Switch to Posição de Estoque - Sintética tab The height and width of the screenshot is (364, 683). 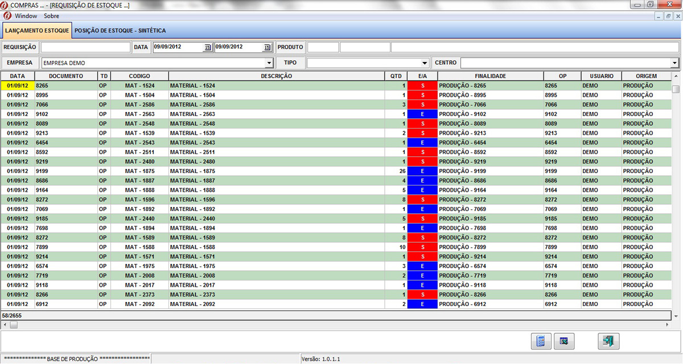[120, 30]
